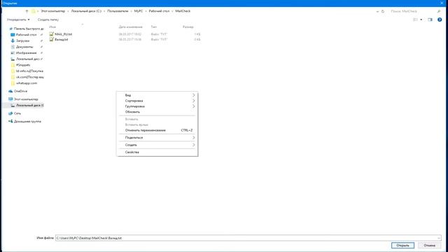
Task: Click the Создать папку button
Action: click(48, 20)
